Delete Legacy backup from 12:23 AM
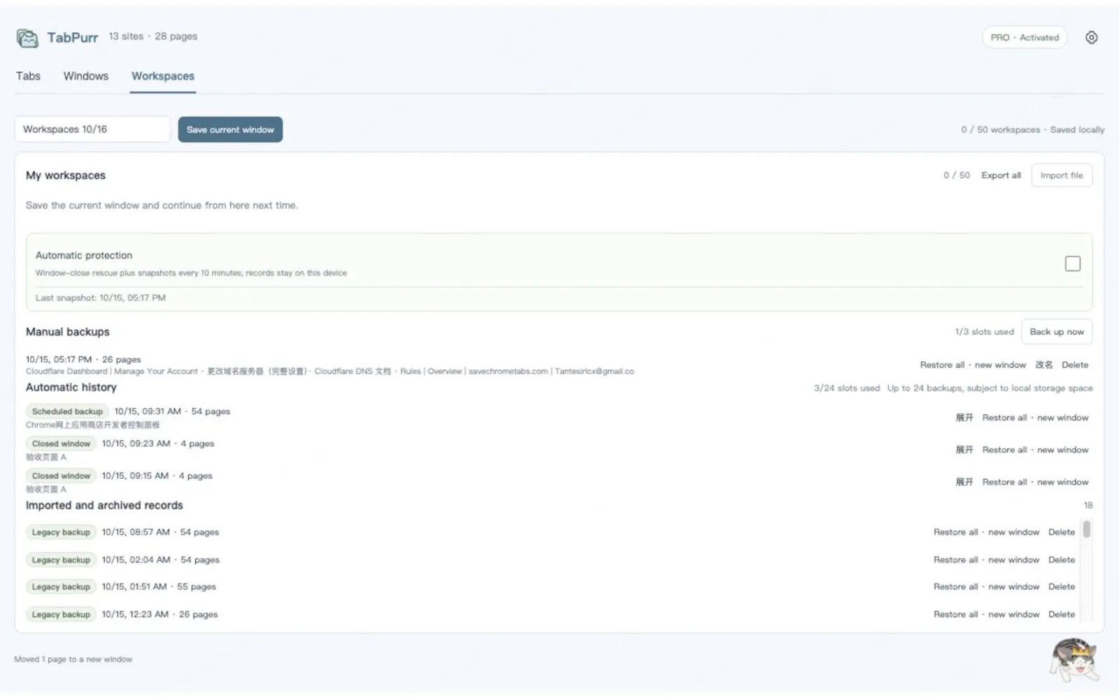1119x699 pixels. pyautogui.click(x=1061, y=614)
